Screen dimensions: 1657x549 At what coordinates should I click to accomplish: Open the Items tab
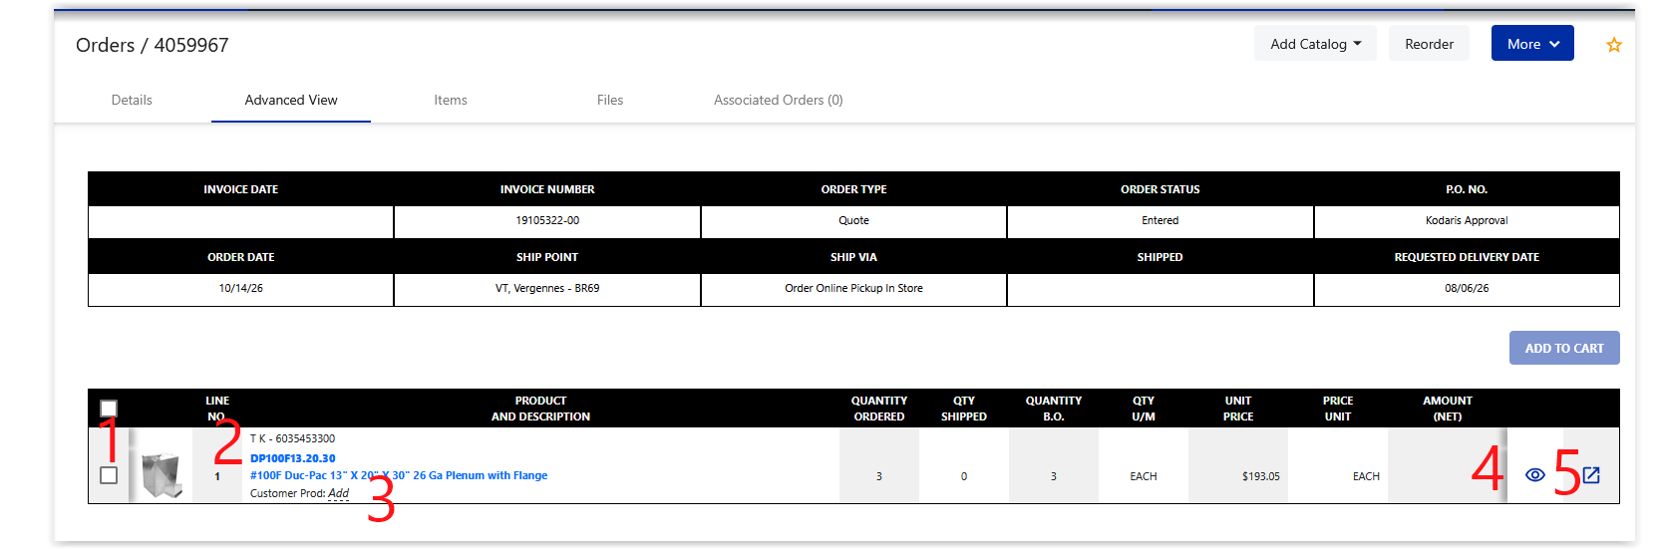451,100
